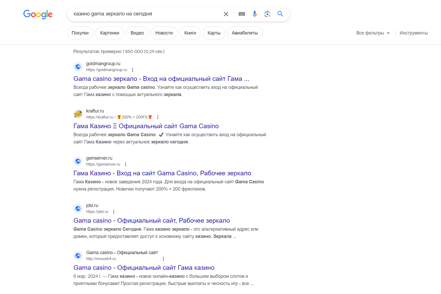Open more options for mvsosh4.ru result
The image size is (441, 294).
[163, 259]
